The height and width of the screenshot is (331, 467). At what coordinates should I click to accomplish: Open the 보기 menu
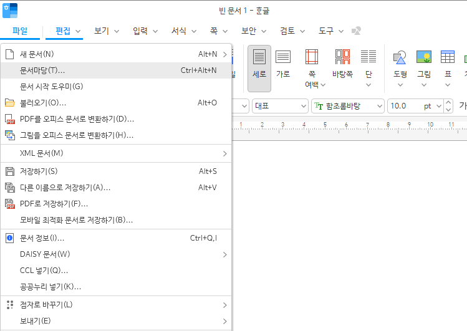tap(102, 31)
